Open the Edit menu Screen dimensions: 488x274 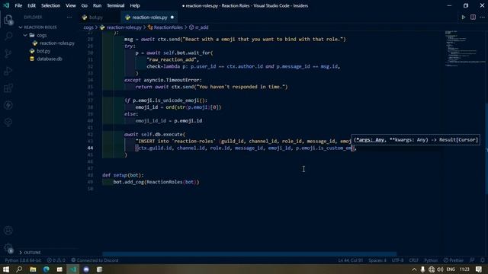tap(31, 5)
